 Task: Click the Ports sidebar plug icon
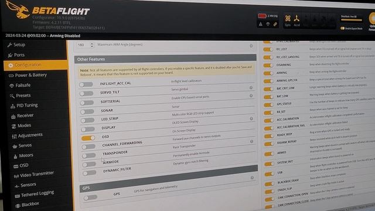point(10,55)
